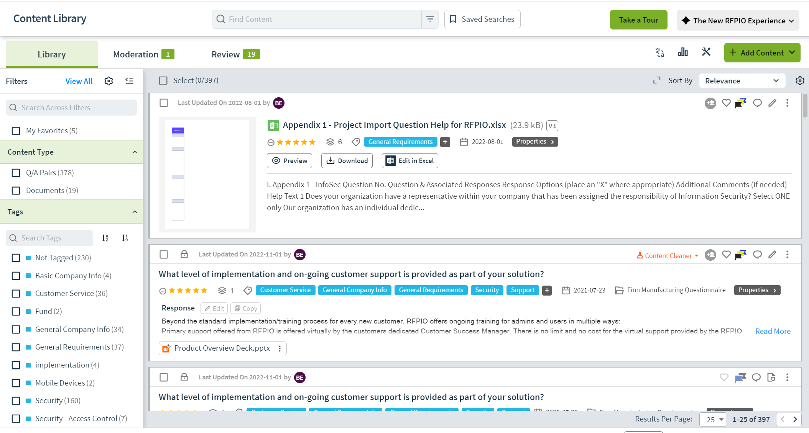
Task: Open list settings gear beside Relevance
Action: click(800, 81)
